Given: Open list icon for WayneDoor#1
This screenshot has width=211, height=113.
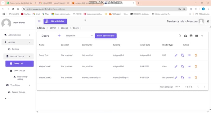Looking at the screenshot, I should (x=189, y=66).
